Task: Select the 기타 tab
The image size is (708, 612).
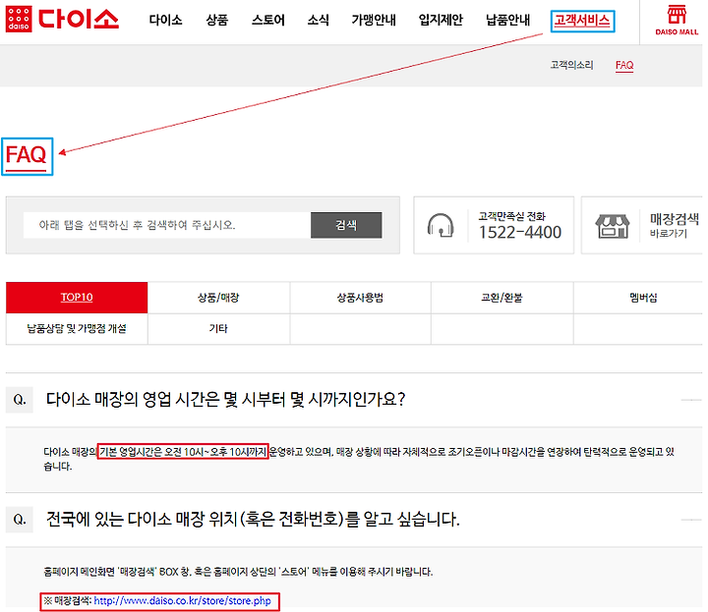Action: pos(218,329)
